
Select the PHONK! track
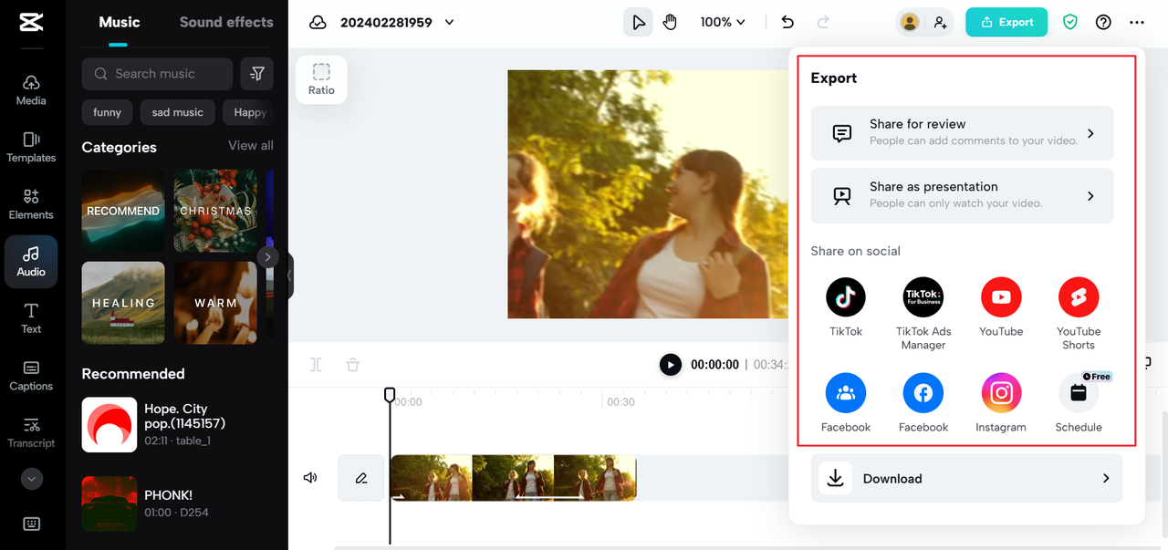click(178, 503)
